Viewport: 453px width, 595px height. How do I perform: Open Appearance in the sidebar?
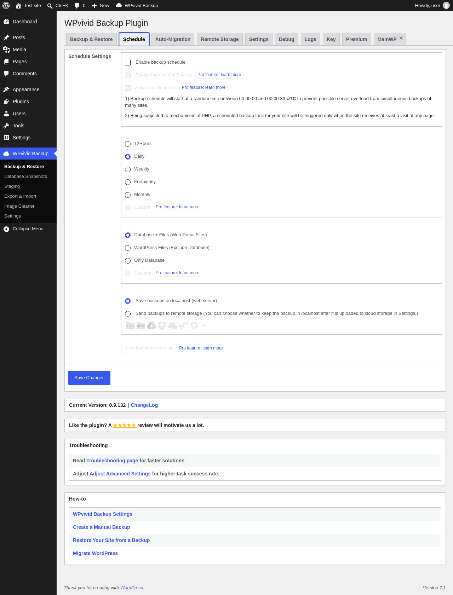(28, 89)
